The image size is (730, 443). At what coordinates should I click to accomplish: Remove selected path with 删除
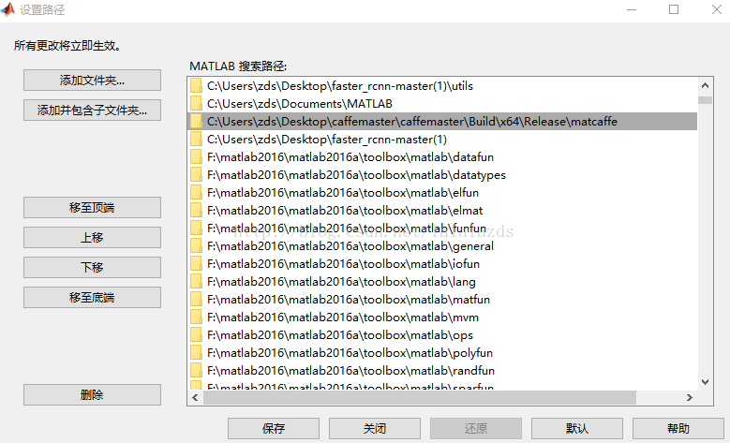92,394
